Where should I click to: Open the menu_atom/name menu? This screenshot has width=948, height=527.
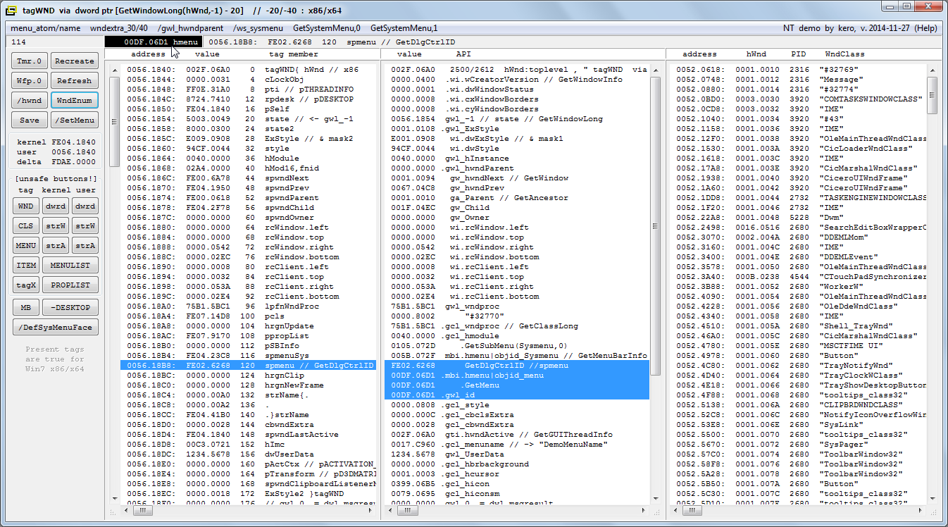(x=46, y=28)
